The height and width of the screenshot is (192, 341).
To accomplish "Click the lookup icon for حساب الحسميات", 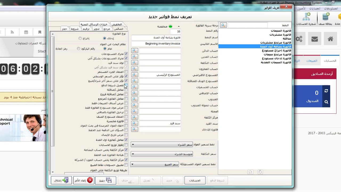I will 135,87.
